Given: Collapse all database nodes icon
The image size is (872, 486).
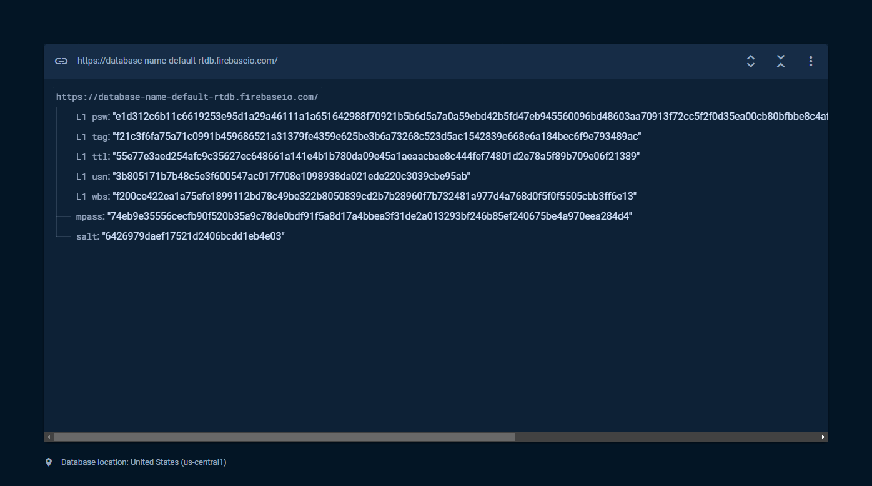Looking at the screenshot, I should pyautogui.click(x=781, y=61).
